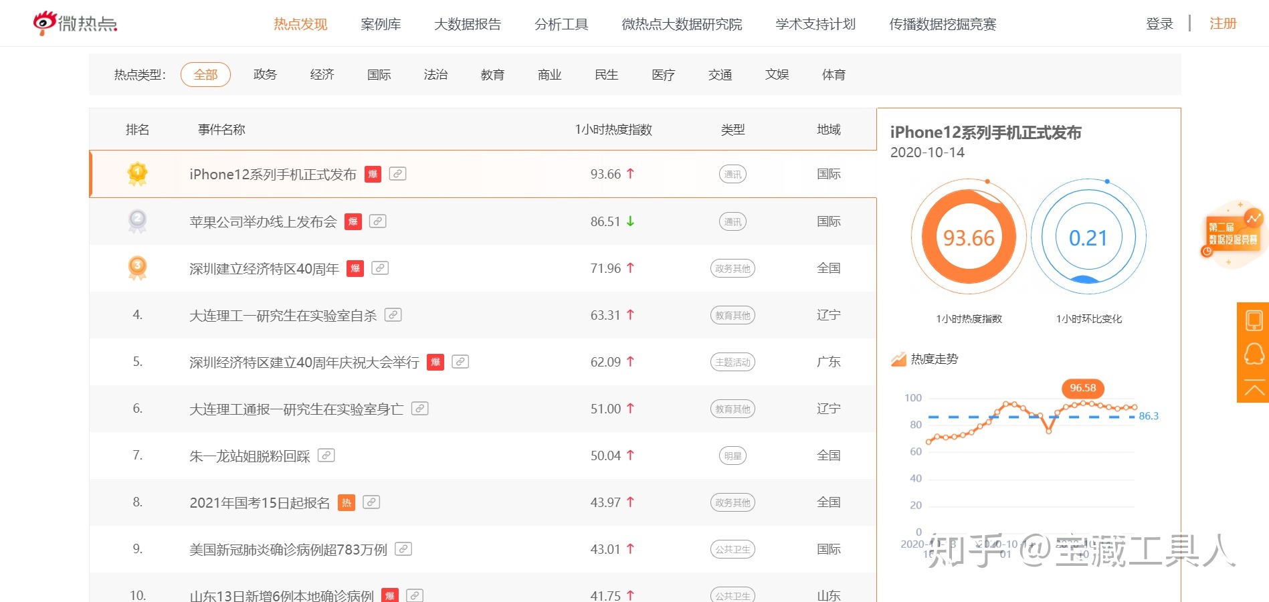
Task: Click the QQ contact icon in sidebar
Action: (x=1254, y=354)
